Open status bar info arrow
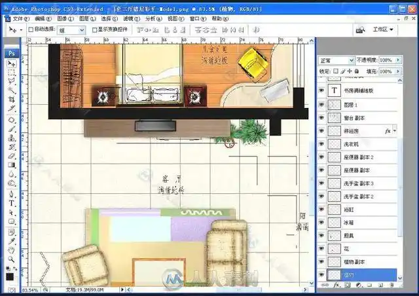 point(122,289)
